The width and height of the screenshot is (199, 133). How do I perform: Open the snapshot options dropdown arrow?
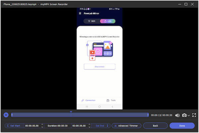point(189,115)
